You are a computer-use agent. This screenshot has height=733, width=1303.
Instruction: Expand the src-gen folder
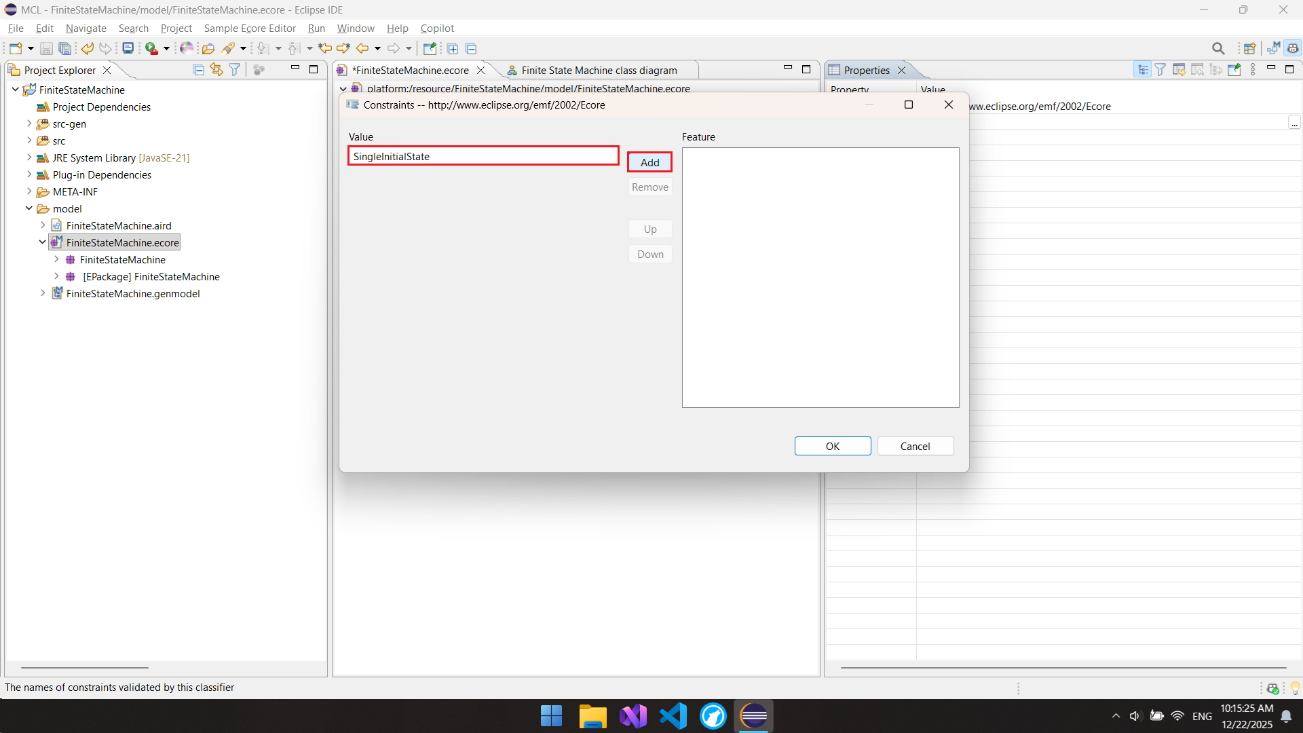coord(29,124)
